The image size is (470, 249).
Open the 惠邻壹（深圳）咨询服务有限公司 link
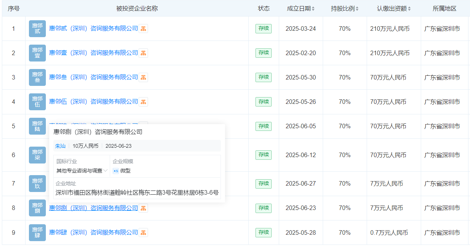(x=94, y=53)
